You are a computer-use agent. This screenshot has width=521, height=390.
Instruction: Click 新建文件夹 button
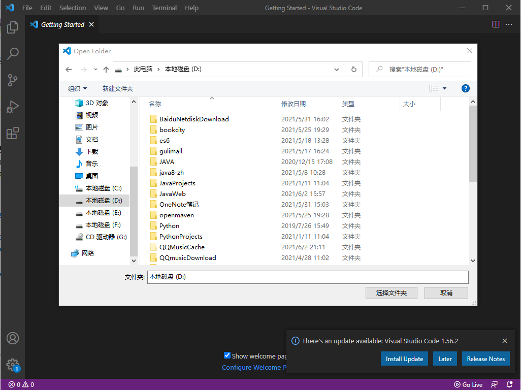(118, 89)
